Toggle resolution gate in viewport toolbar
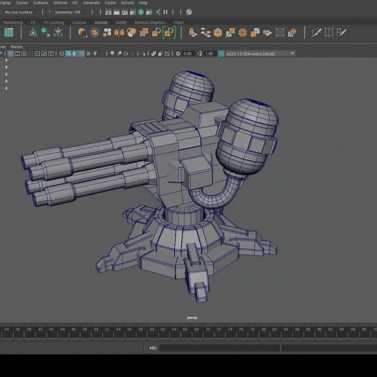This screenshot has width=377, height=377. [24, 54]
